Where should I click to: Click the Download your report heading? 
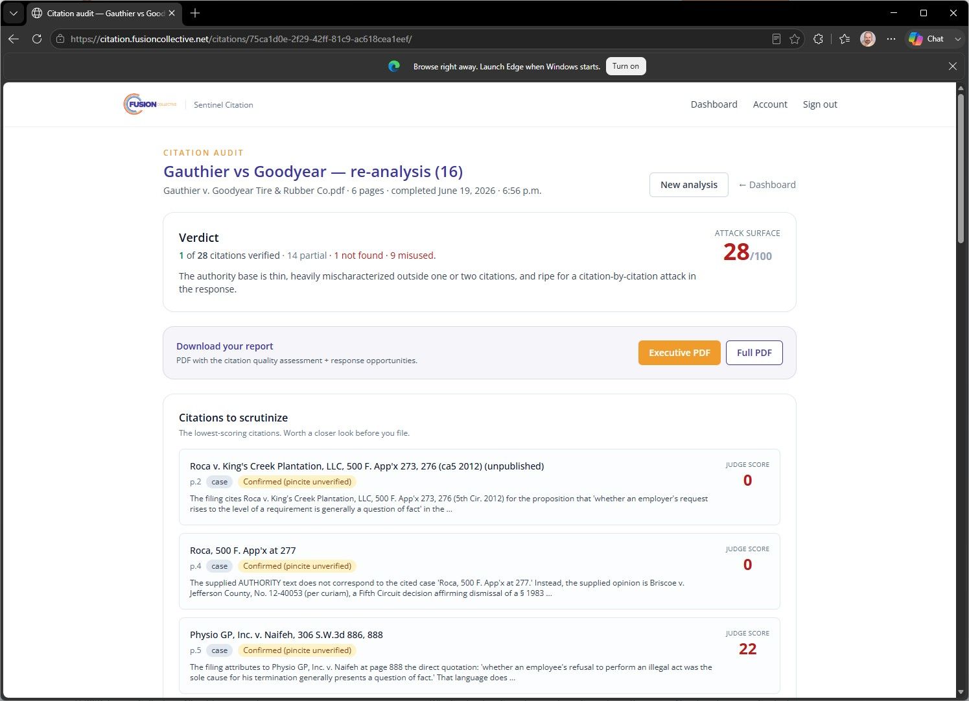(x=225, y=346)
